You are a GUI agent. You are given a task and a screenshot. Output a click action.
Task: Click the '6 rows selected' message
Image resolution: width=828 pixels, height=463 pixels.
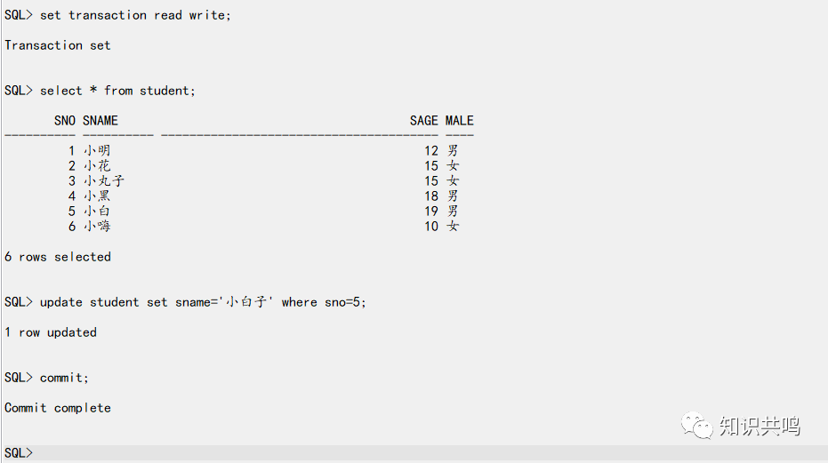coord(58,257)
